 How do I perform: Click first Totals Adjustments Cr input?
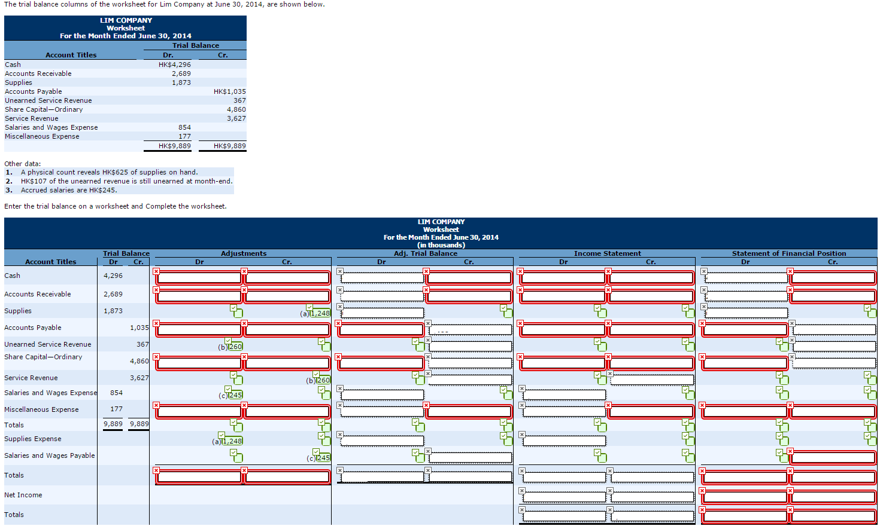coord(287,477)
